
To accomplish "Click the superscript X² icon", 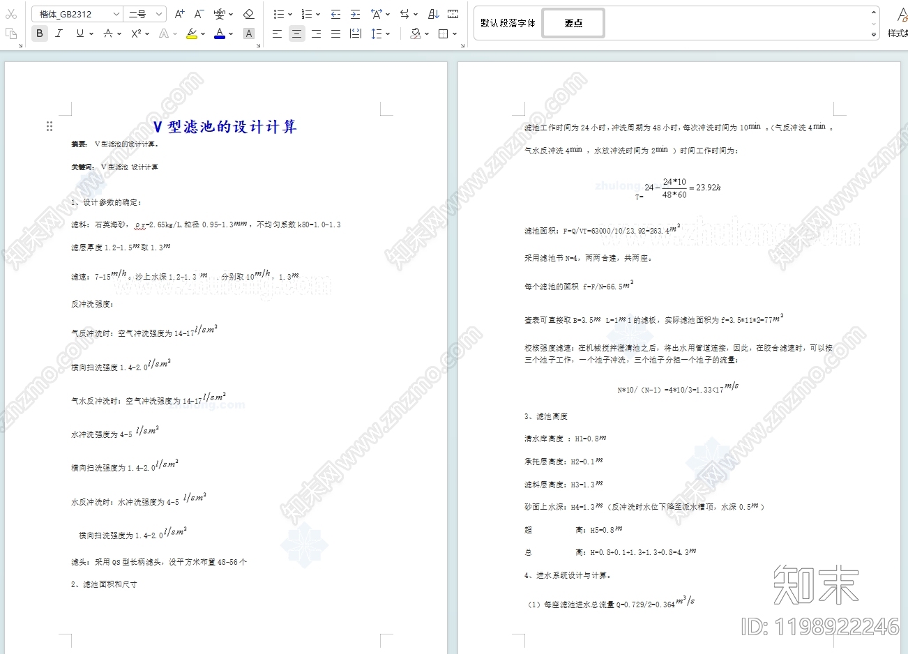I will click(137, 33).
